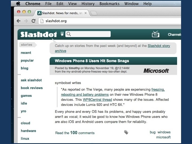192x144 pixels.
Task: Go to recent stories
Action: 26,53
